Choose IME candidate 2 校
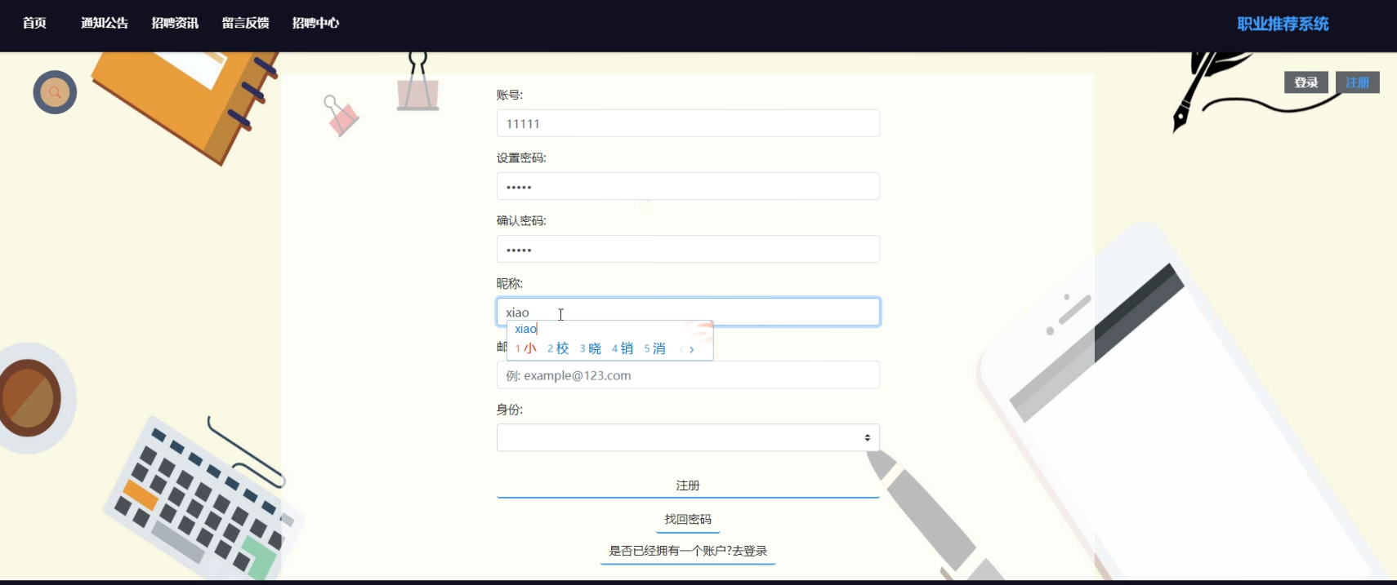The image size is (1397, 585). point(558,348)
